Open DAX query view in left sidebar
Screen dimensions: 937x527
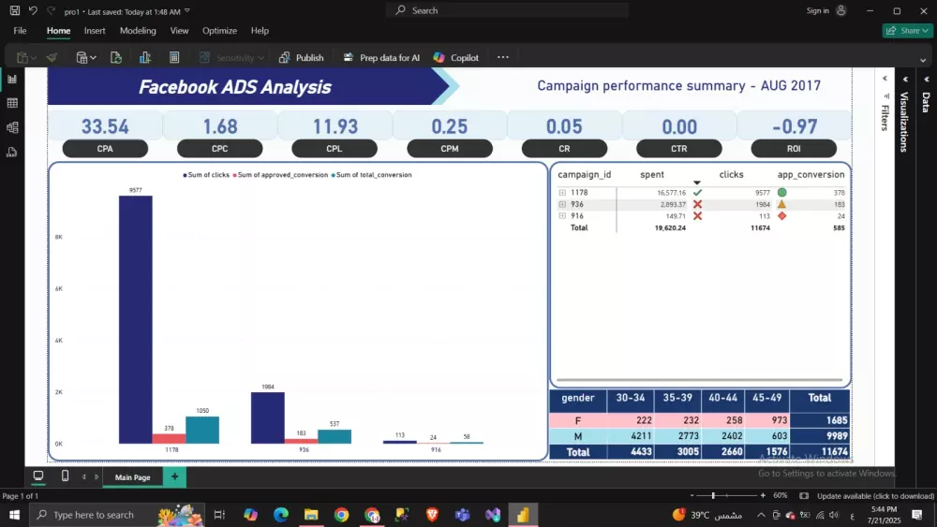click(x=12, y=153)
